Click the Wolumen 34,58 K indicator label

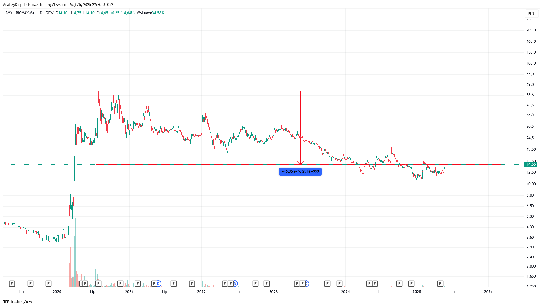(x=150, y=13)
